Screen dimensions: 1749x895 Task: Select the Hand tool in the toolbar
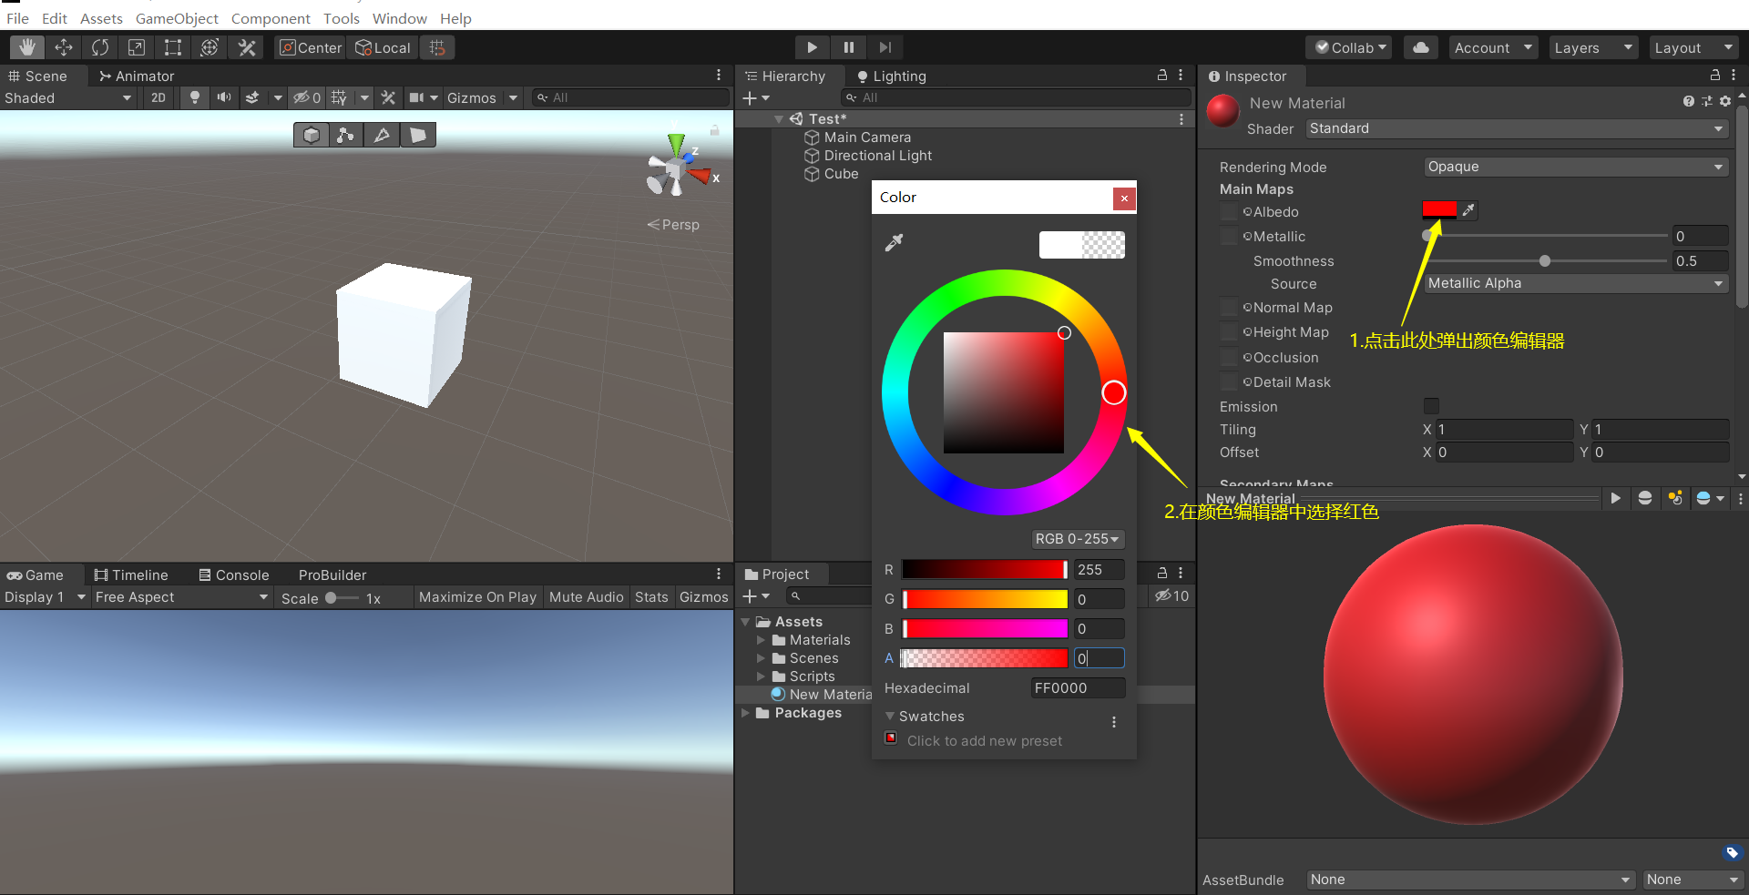pyautogui.click(x=26, y=46)
